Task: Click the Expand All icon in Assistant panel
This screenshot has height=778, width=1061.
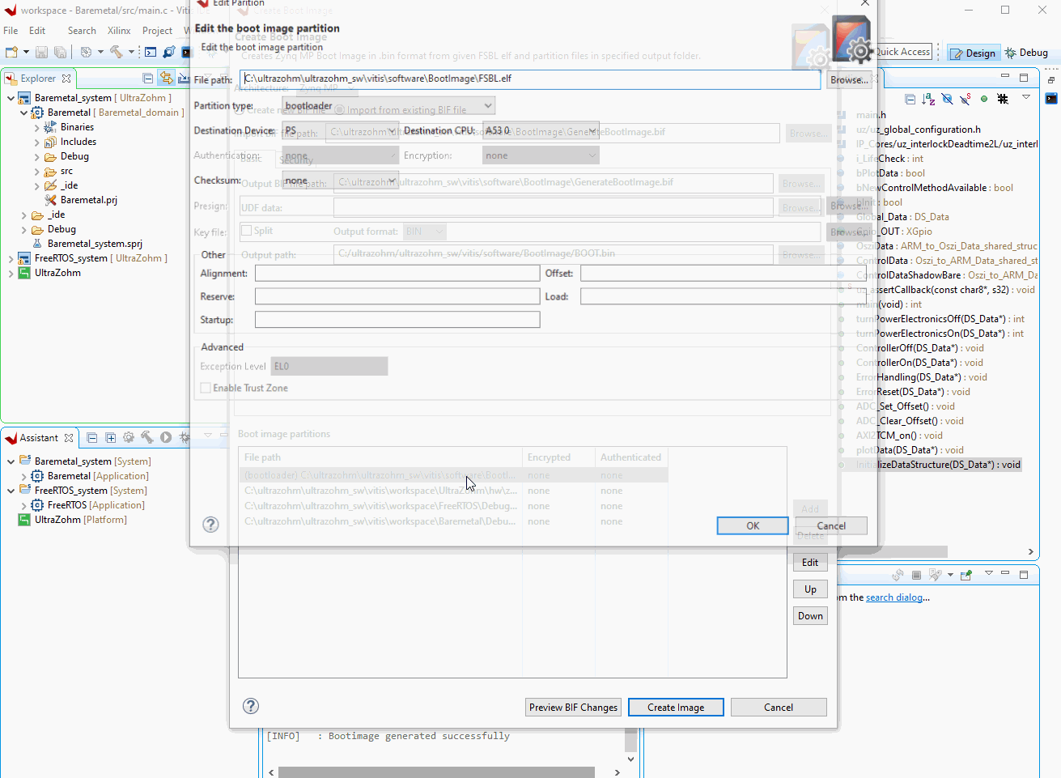Action: (x=110, y=438)
